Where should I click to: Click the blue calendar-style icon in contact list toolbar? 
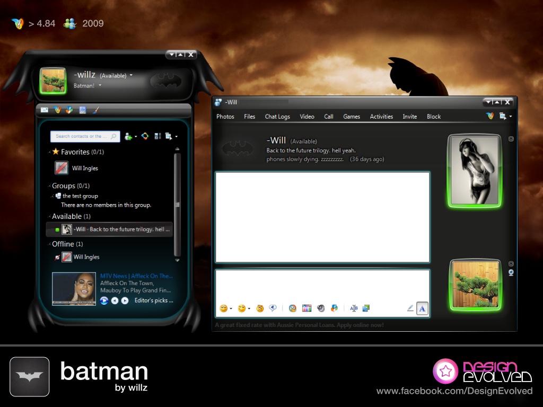pyautogui.click(x=82, y=110)
